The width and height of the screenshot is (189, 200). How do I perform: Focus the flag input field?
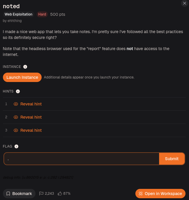pyautogui.click(x=81, y=159)
